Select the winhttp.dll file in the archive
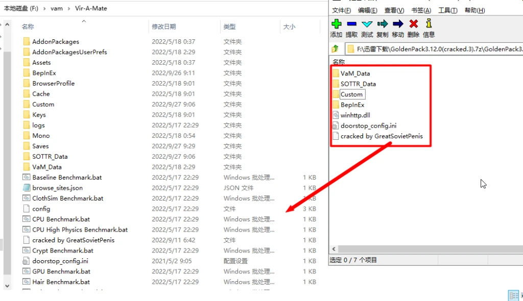Image resolution: width=523 pixels, height=301 pixels. click(355, 115)
